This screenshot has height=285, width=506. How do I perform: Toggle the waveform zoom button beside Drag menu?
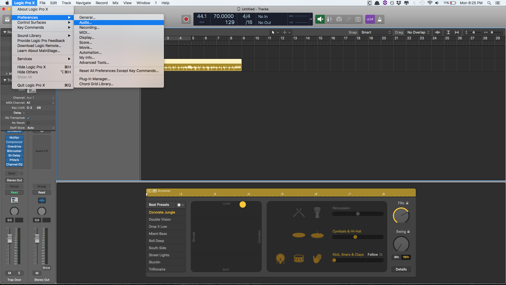click(x=437, y=32)
